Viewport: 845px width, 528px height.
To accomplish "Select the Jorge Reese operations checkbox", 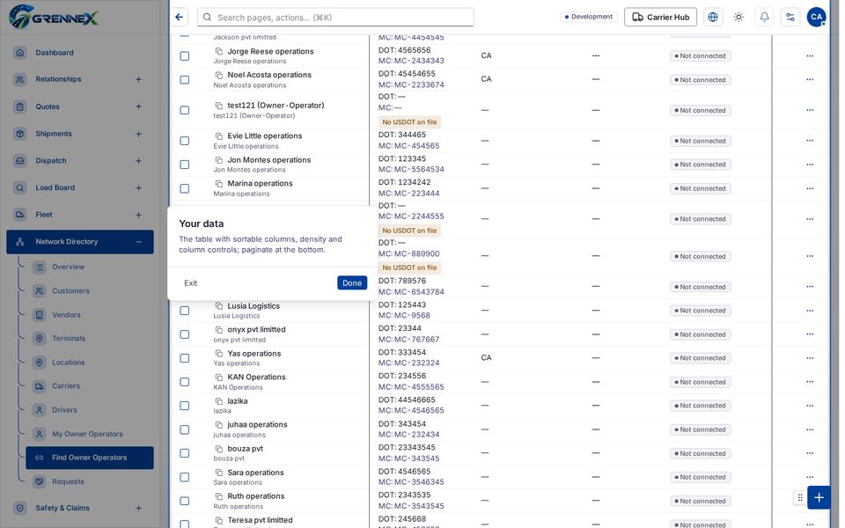I will 184,56.
